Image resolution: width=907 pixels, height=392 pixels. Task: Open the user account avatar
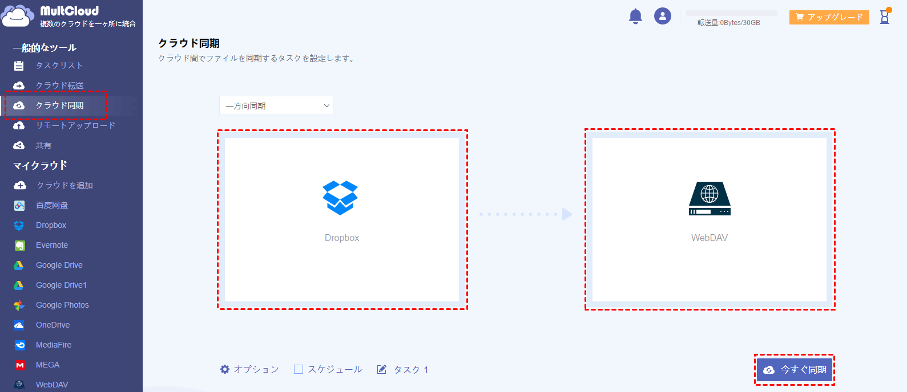663,16
